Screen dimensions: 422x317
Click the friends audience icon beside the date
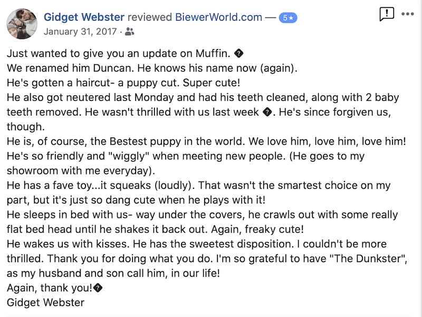click(130, 32)
